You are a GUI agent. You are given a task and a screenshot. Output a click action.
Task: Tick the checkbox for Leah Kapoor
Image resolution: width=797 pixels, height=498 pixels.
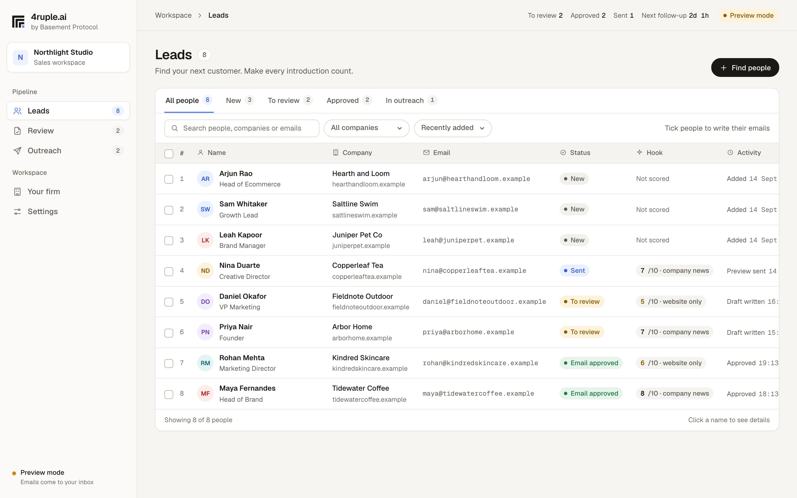click(x=169, y=240)
